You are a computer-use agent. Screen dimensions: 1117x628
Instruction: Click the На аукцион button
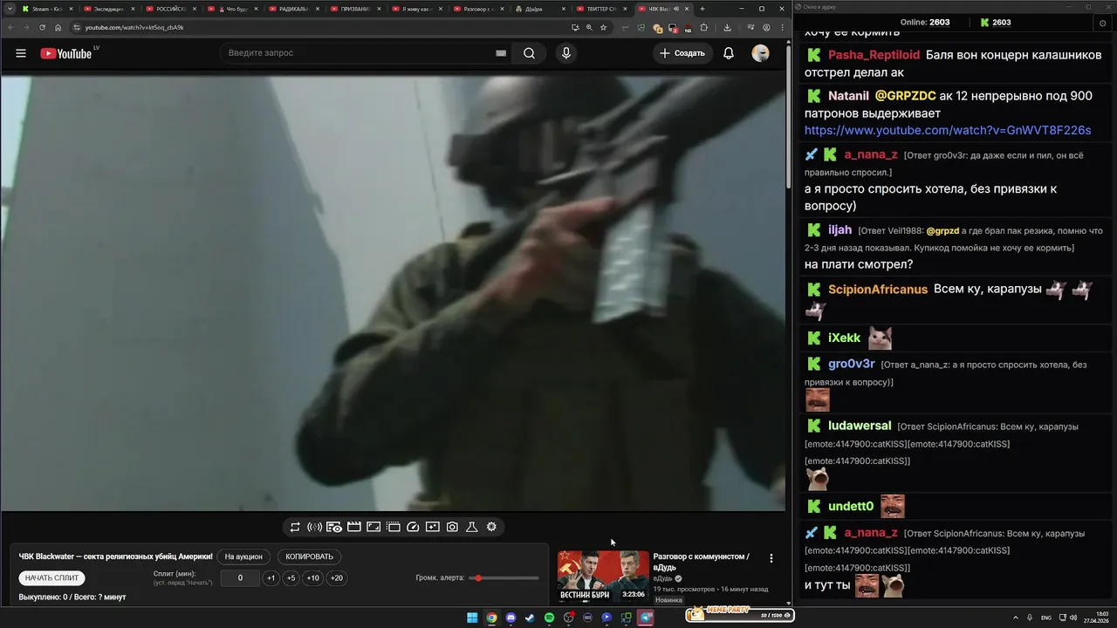click(243, 556)
